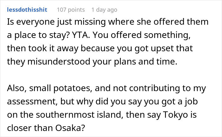Image resolution: width=222 pixels, height=137 pixels.
Task: Click the 107 points score
Action: click(71, 9)
